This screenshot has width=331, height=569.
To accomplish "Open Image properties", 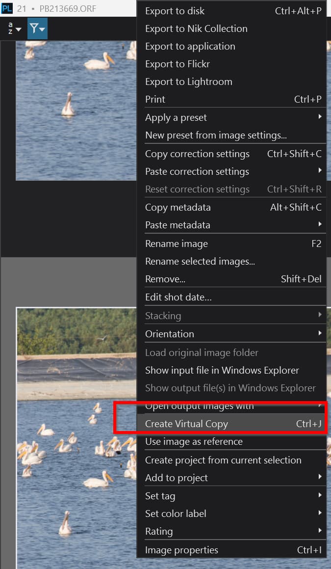I will (x=181, y=550).
